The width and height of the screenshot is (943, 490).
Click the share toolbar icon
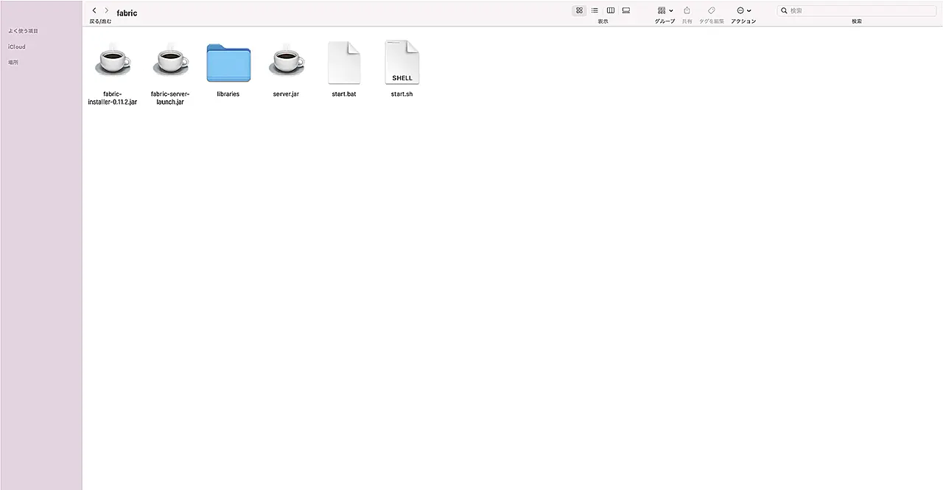coord(687,10)
